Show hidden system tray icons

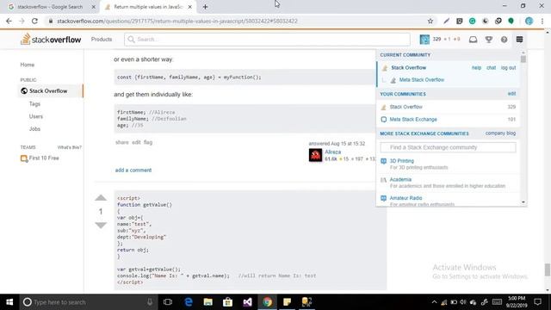coord(434,302)
